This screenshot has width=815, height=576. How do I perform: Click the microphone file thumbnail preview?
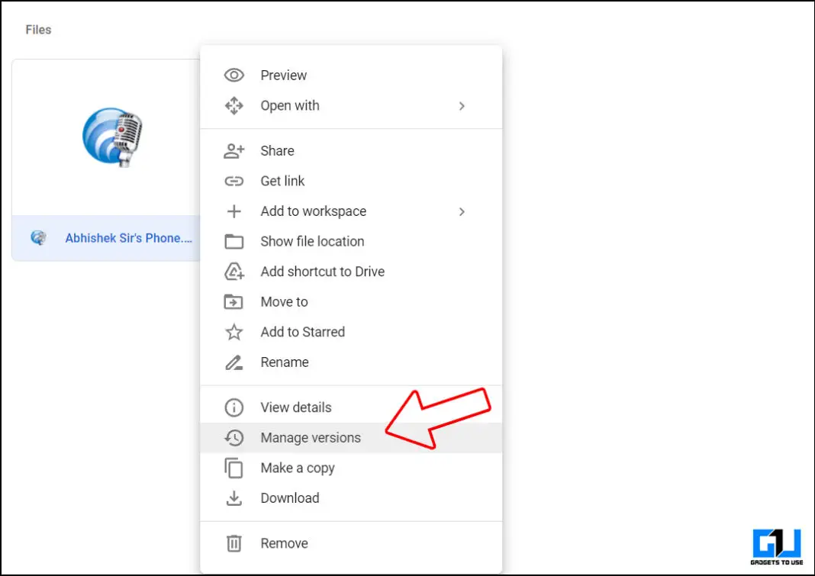pyautogui.click(x=112, y=137)
